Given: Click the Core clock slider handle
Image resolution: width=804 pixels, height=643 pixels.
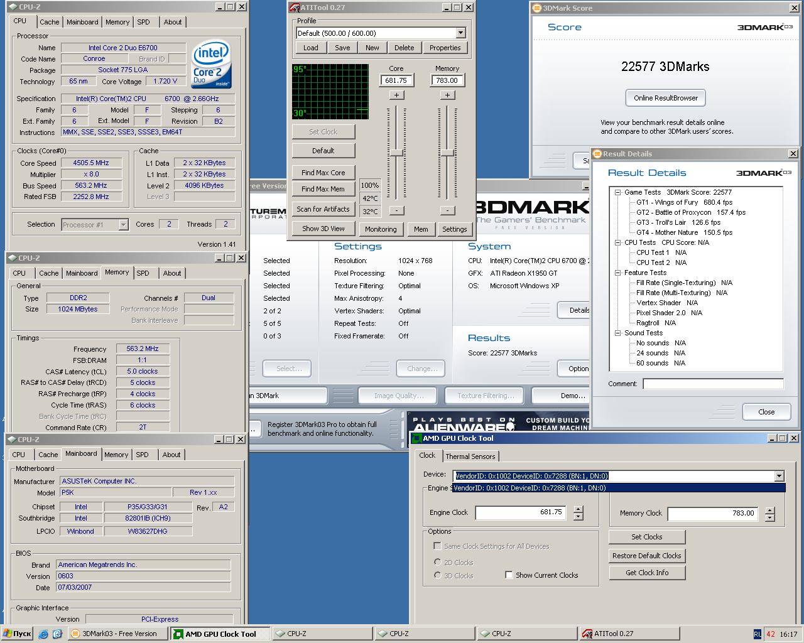Looking at the screenshot, I should tap(396, 153).
